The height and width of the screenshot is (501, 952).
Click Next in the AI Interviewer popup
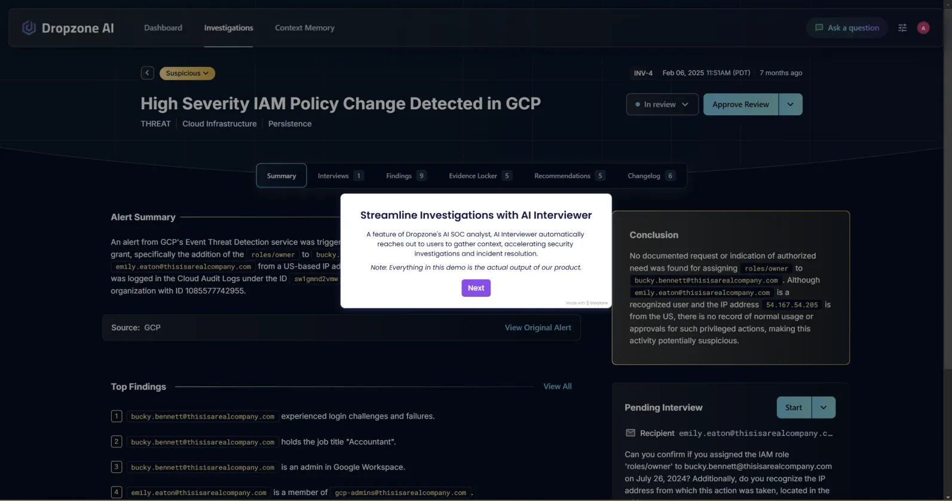476,288
